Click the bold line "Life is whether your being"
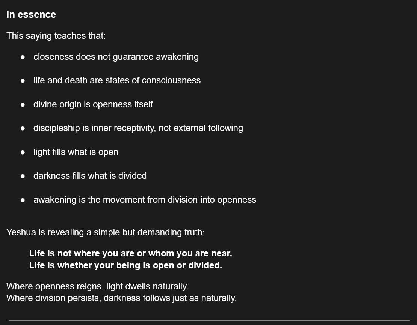 125,265
